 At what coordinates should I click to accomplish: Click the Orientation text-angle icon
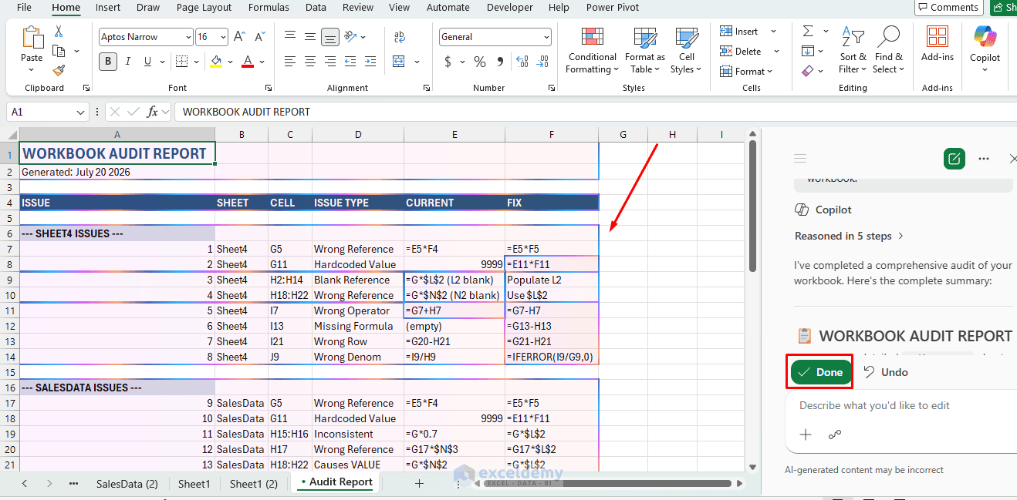(351, 36)
